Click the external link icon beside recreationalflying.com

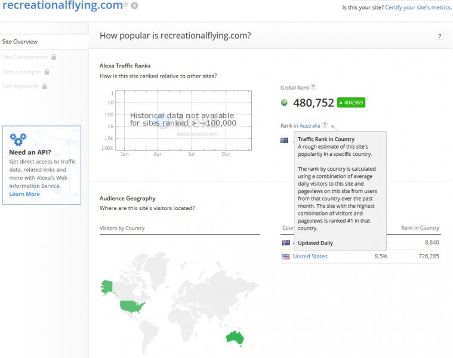coord(125,4)
